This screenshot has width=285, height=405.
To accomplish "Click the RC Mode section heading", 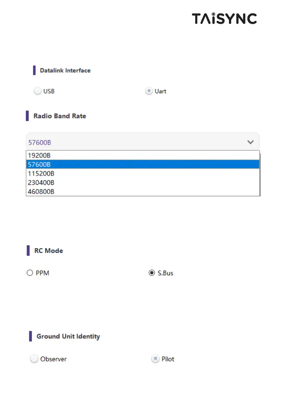I will 49,251.
